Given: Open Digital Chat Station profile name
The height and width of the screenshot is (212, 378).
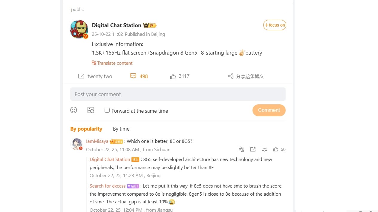Looking at the screenshot, I should [x=117, y=25].
